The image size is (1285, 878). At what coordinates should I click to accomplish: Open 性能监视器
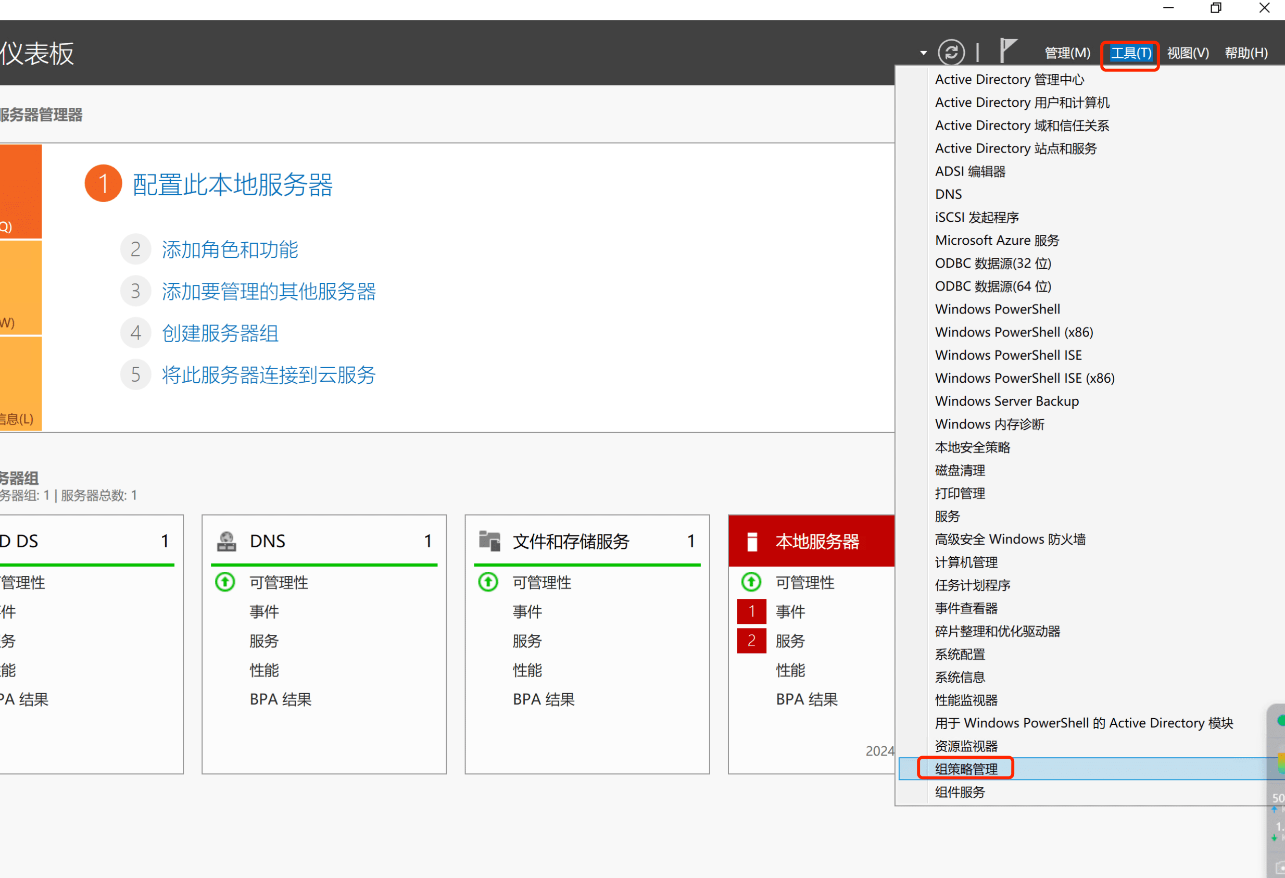coord(966,700)
